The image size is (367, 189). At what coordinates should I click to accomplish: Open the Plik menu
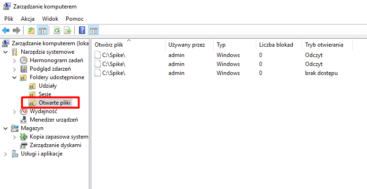tap(9, 18)
